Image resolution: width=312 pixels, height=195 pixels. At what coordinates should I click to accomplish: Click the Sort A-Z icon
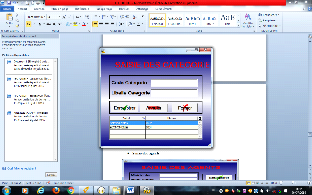click(135, 17)
